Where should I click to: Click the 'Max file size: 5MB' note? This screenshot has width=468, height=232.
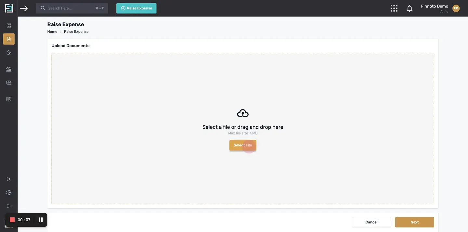tap(243, 133)
